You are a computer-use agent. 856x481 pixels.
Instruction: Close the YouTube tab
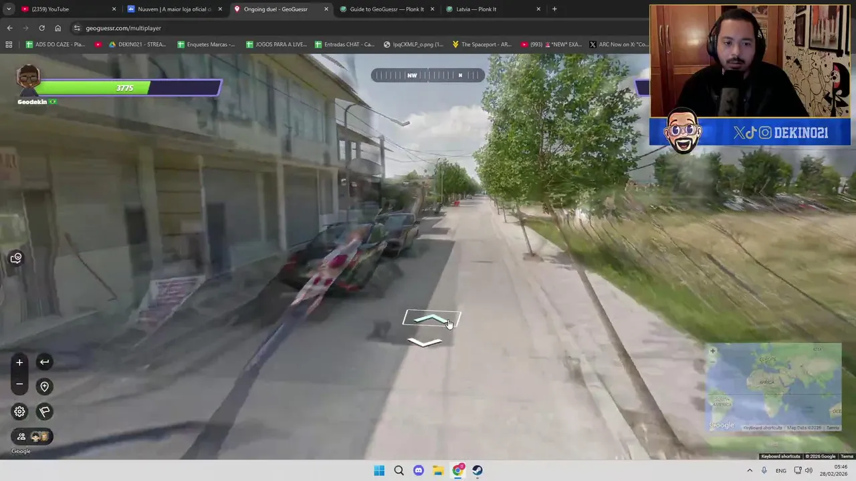pyautogui.click(x=114, y=9)
